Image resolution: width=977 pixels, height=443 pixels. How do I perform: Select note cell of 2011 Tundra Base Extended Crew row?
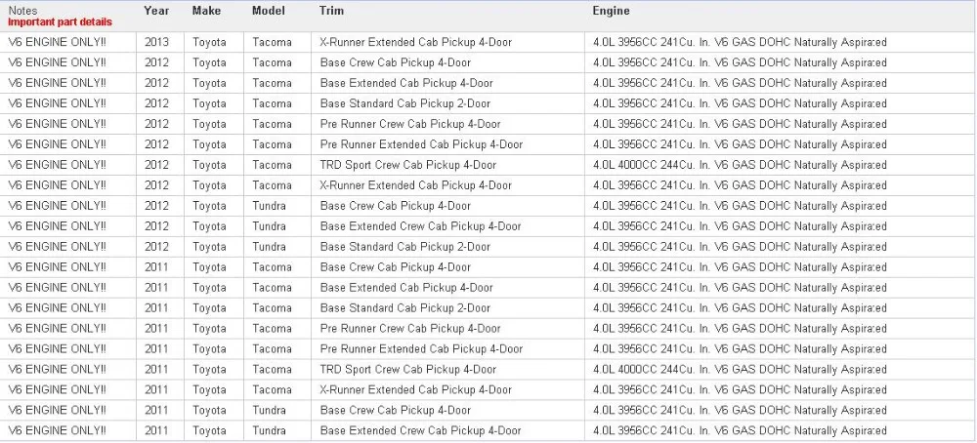(57, 430)
